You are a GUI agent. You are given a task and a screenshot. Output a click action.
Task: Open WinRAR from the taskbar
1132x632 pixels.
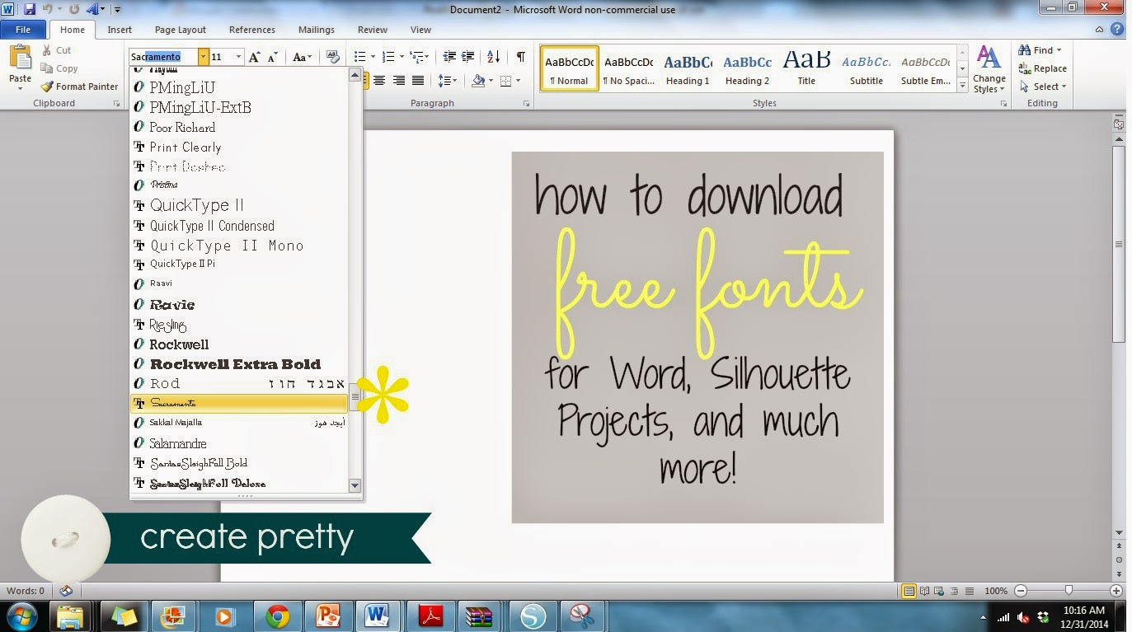479,616
